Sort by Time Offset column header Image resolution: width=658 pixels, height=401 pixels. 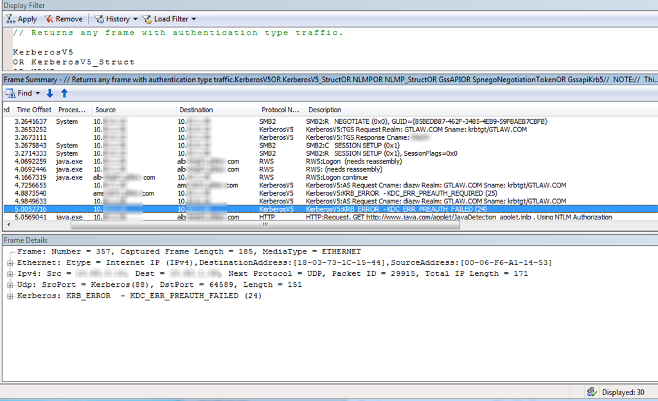click(x=33, y=110)
